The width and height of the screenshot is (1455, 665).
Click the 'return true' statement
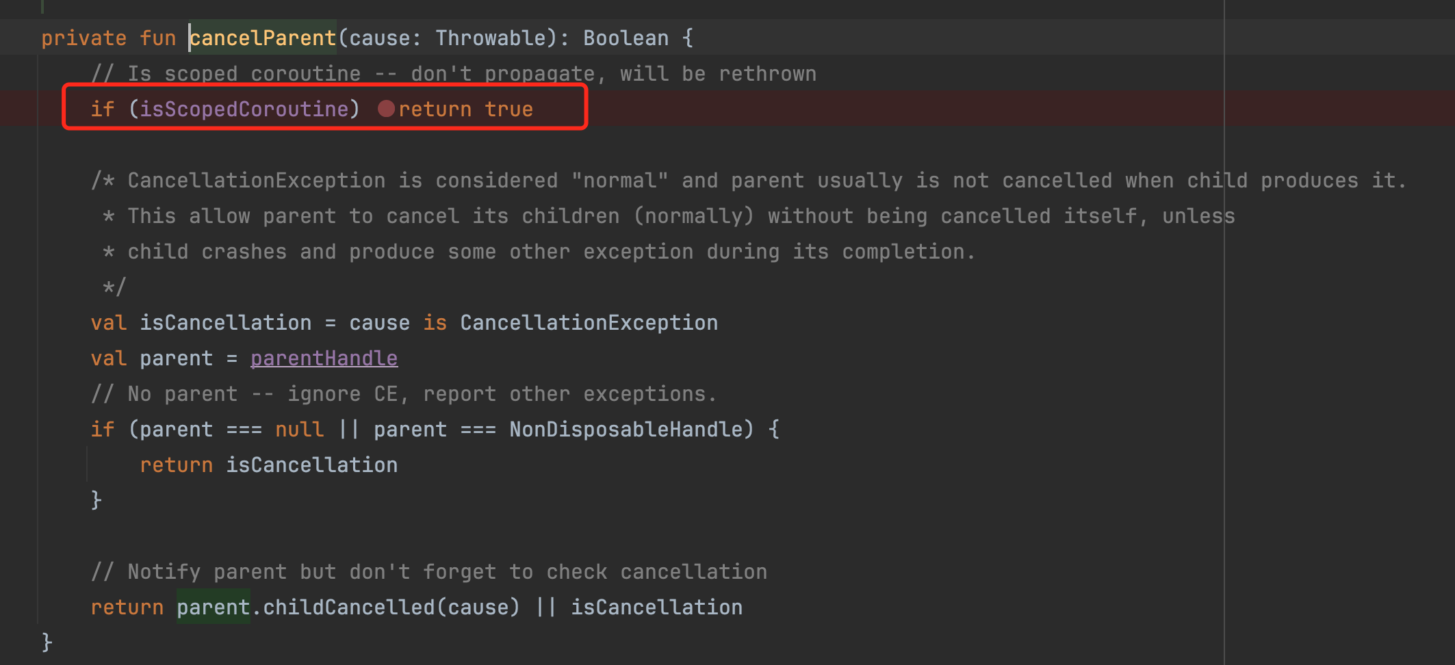(x=465, y=109)
